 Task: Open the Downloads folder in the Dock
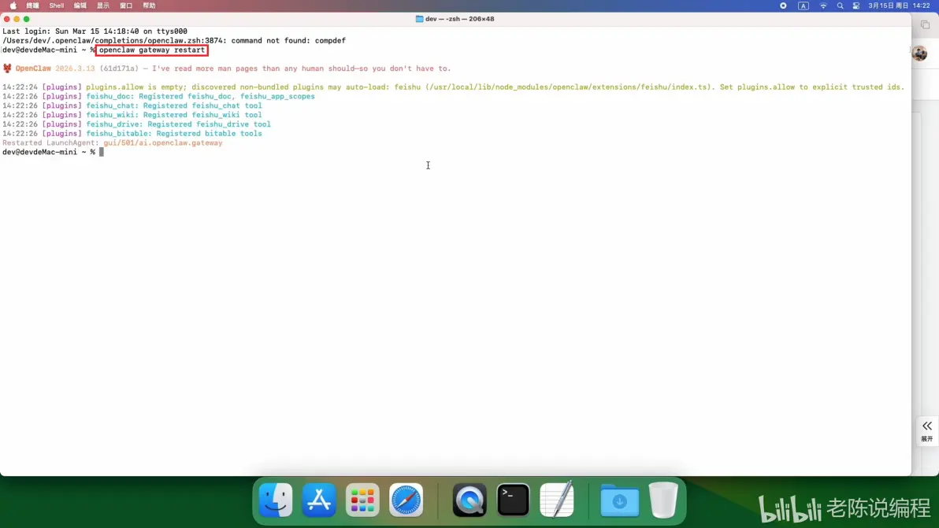[x=620, y=500]
